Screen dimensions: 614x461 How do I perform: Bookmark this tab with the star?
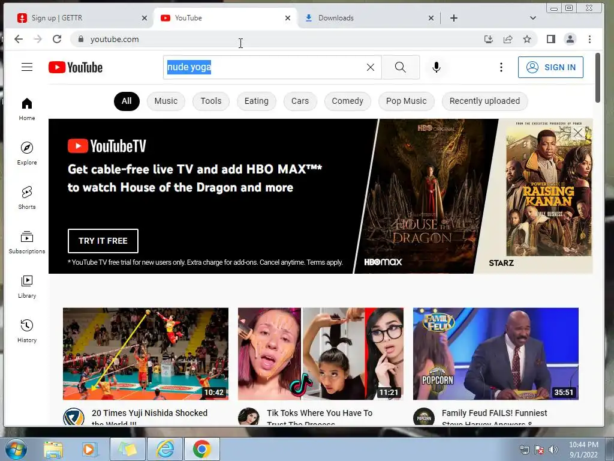click(x=527, y=39)
